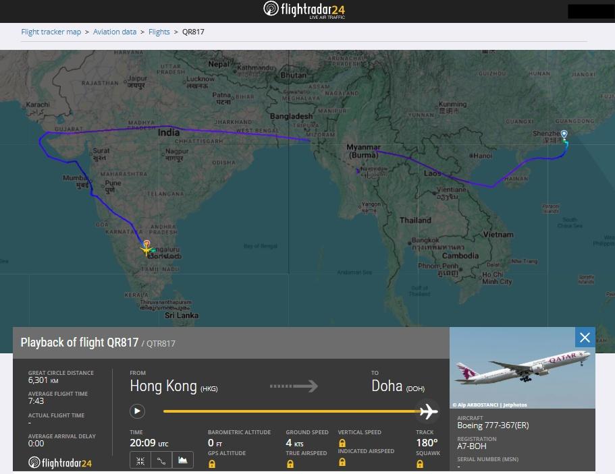
Task: Click the Flightradar24 logo in playback panel
Action: (x=60, y=463)
